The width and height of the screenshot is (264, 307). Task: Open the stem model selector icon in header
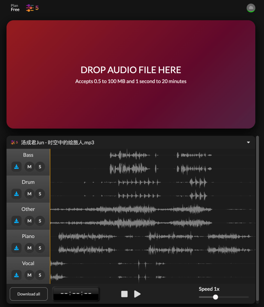pyautogui.click(x=32, y=8)
